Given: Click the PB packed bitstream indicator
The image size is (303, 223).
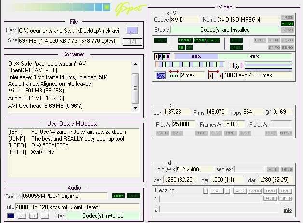Looking at the screenshot, I should [181, 47].
